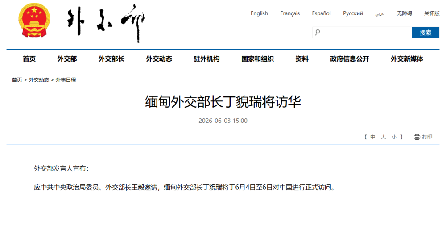Switch site language to Français
This screenshot has width=446, height=230.
[290, 13]
